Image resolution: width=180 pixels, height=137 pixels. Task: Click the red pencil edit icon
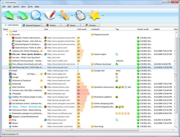(50, 15)
